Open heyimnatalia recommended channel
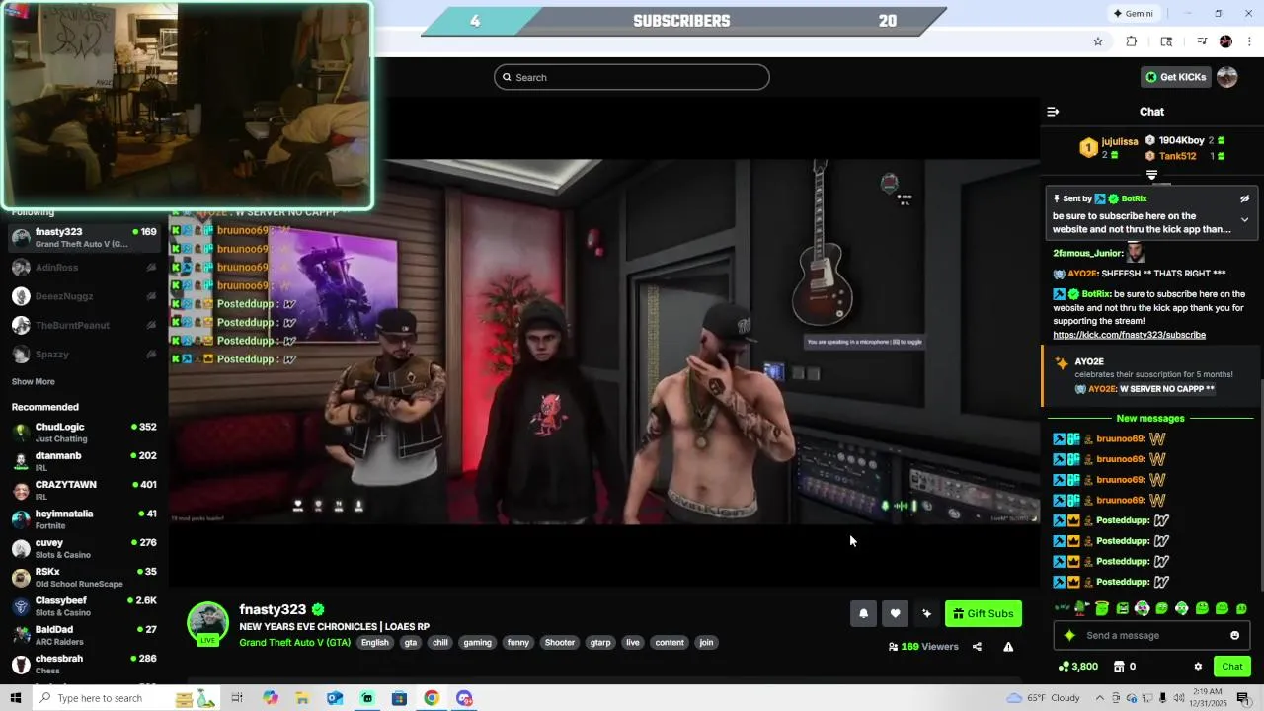The height and width of the screenshot is (711, 1264). 84,519
